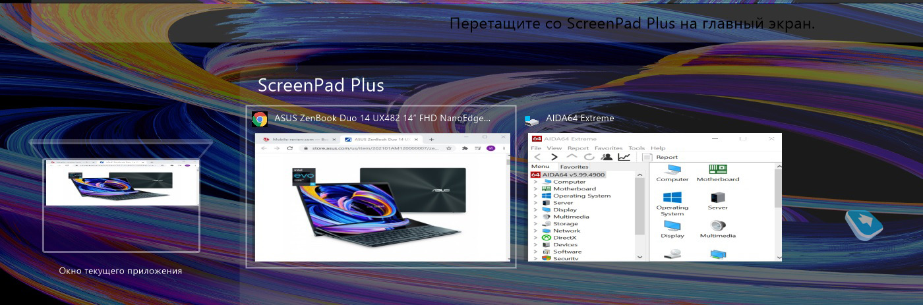Bookmark the page with Chrome's star icon
Viewport: 923px width, 305px height.
tap(449, 149)
